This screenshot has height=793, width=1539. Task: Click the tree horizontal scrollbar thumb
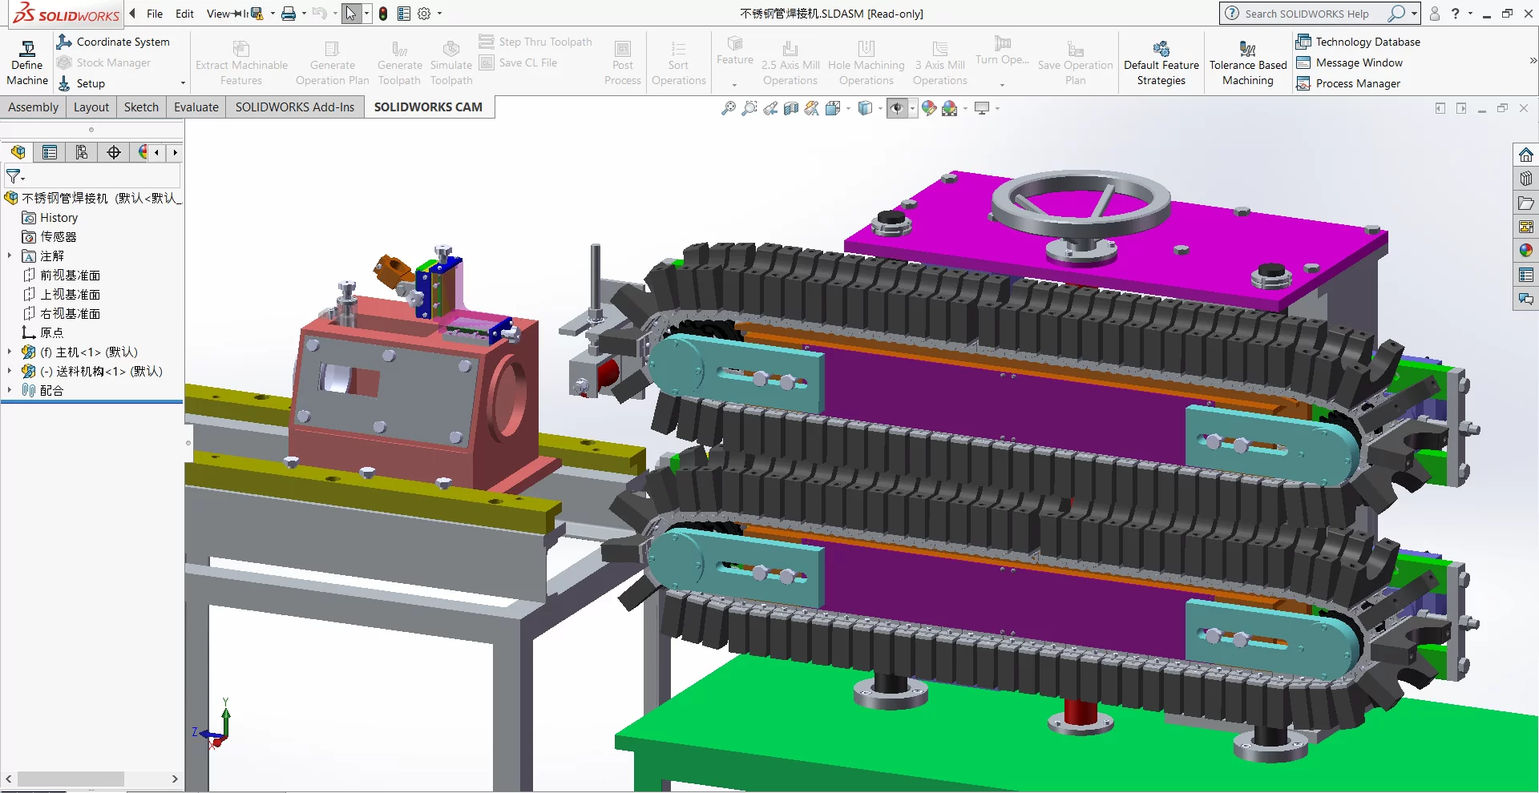coord(71,779)
